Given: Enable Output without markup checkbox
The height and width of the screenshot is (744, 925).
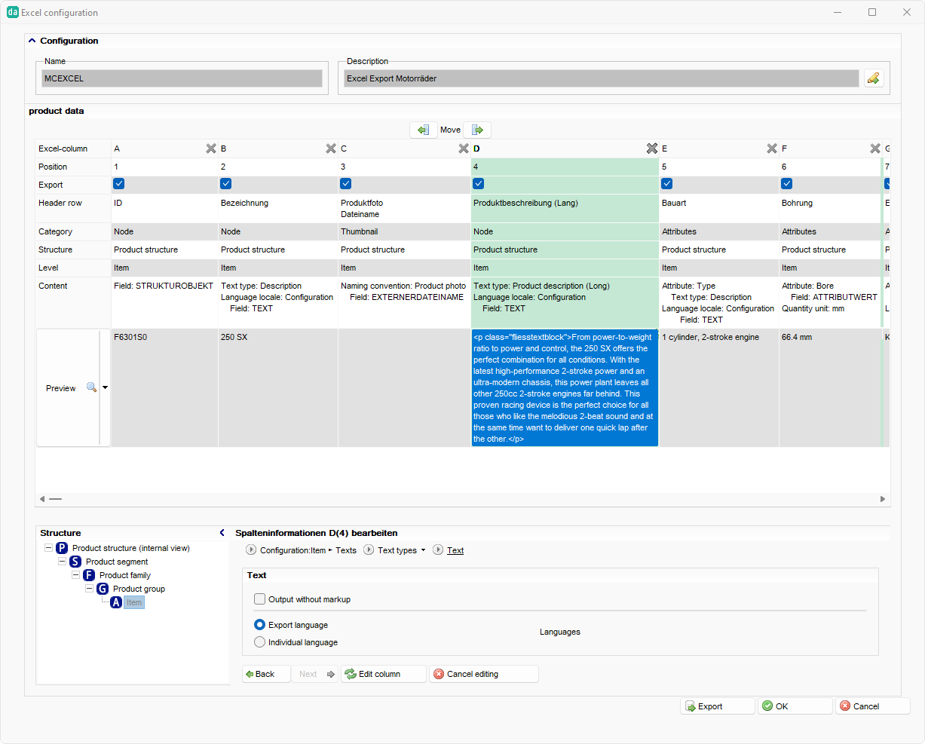Looking at the screenshot, I should click(x=260, y=599).
